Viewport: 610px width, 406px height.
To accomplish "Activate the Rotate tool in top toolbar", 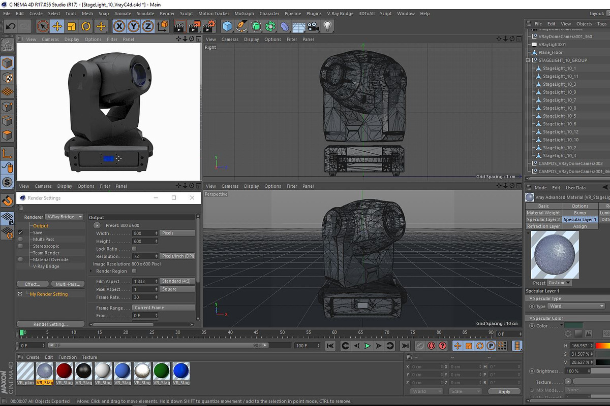I will tap(86, 26).
